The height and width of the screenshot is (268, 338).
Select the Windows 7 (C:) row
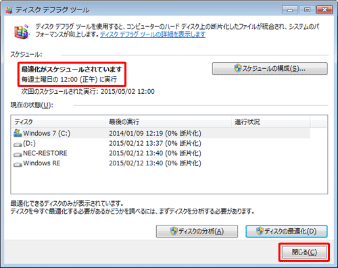[x=161, y=133]
